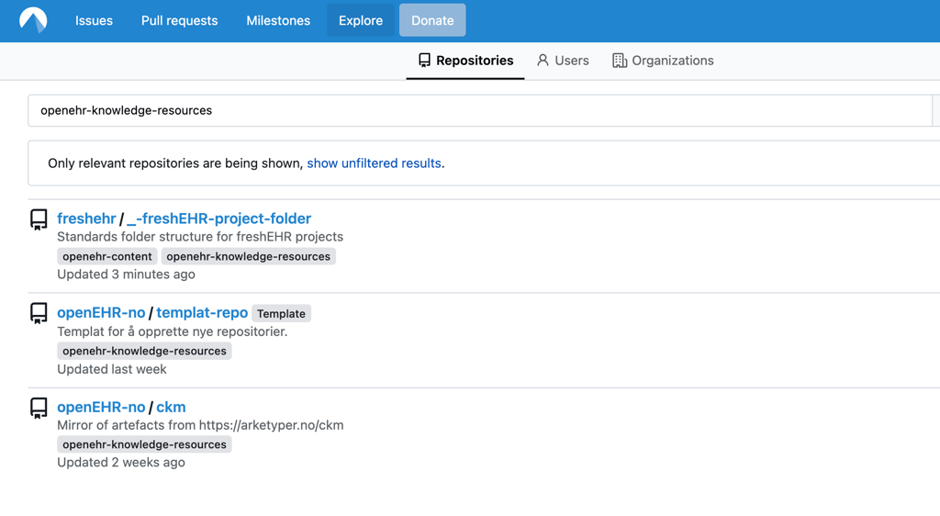The width and height of the screenshot is (940, 516).
Task: Select the Explore navigation item
Action: tap(360, 20)
